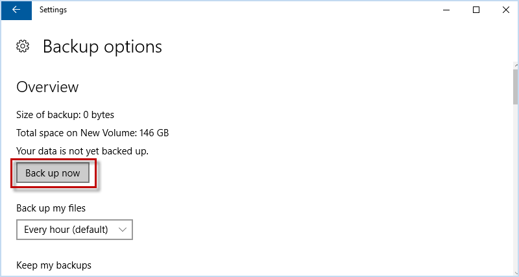The width and height of the screenshot is (519, 277).
Task: Start backup with Back up now
Action: [x=53, y=173]
